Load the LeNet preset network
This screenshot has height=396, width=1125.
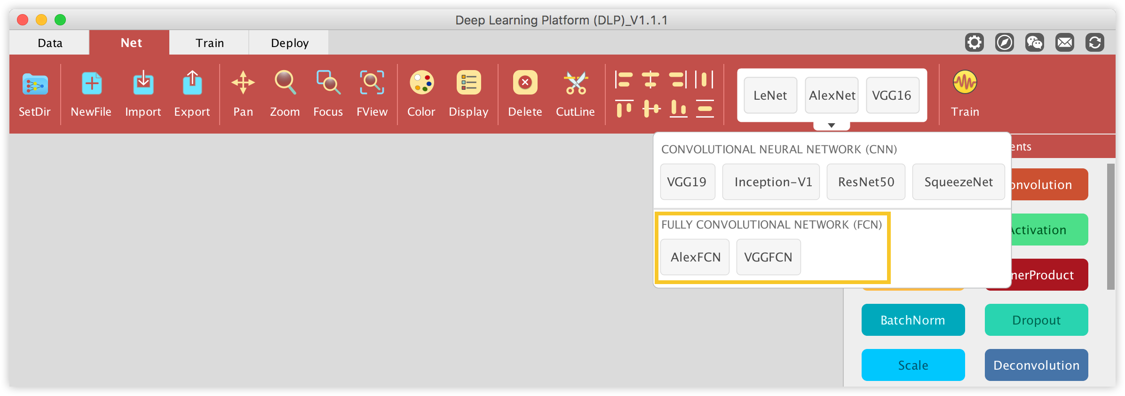(x=770, y=95)
